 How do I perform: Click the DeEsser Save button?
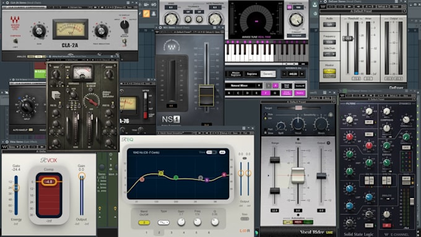(x=396, y=6)
